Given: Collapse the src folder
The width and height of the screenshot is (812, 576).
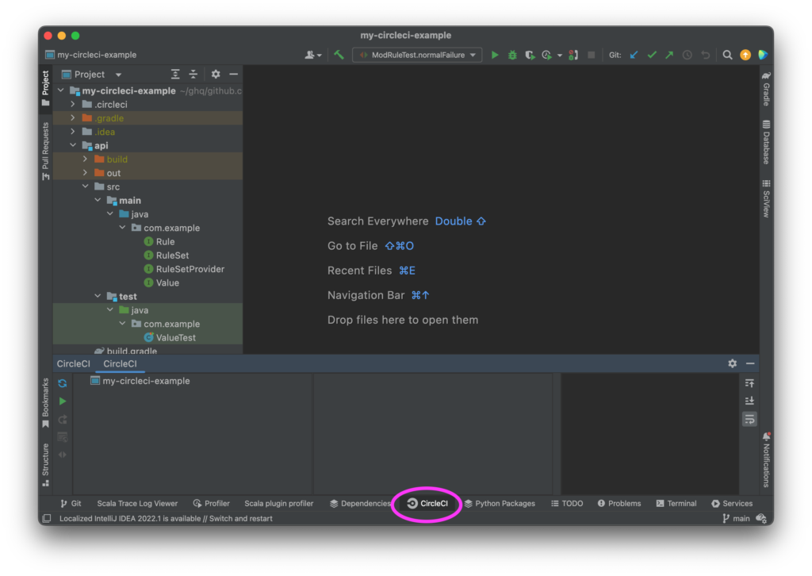Looking at the screenshot, I should (86, 186).
